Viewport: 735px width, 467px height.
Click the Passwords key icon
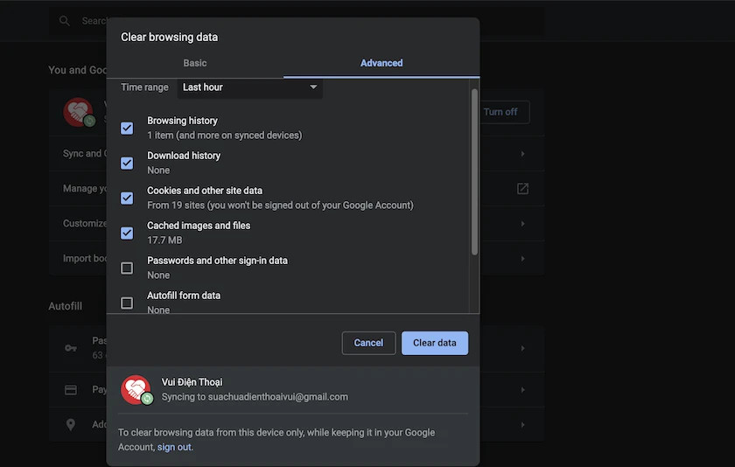pyautogui.click(x=71, y=348)
